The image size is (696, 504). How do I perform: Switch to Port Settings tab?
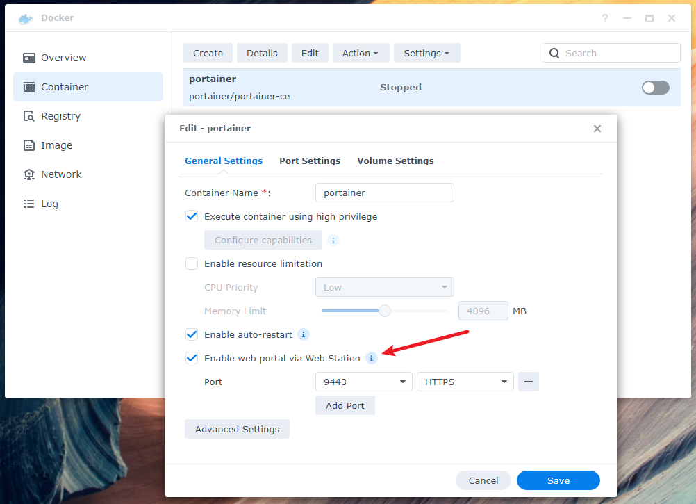point(310,161)
